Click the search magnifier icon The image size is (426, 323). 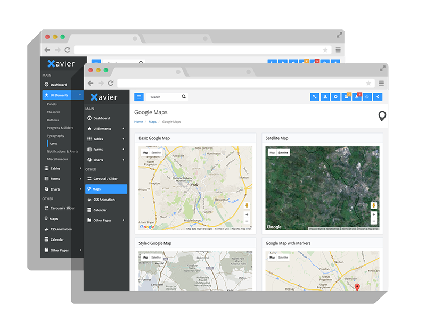[x=184, y=97]
